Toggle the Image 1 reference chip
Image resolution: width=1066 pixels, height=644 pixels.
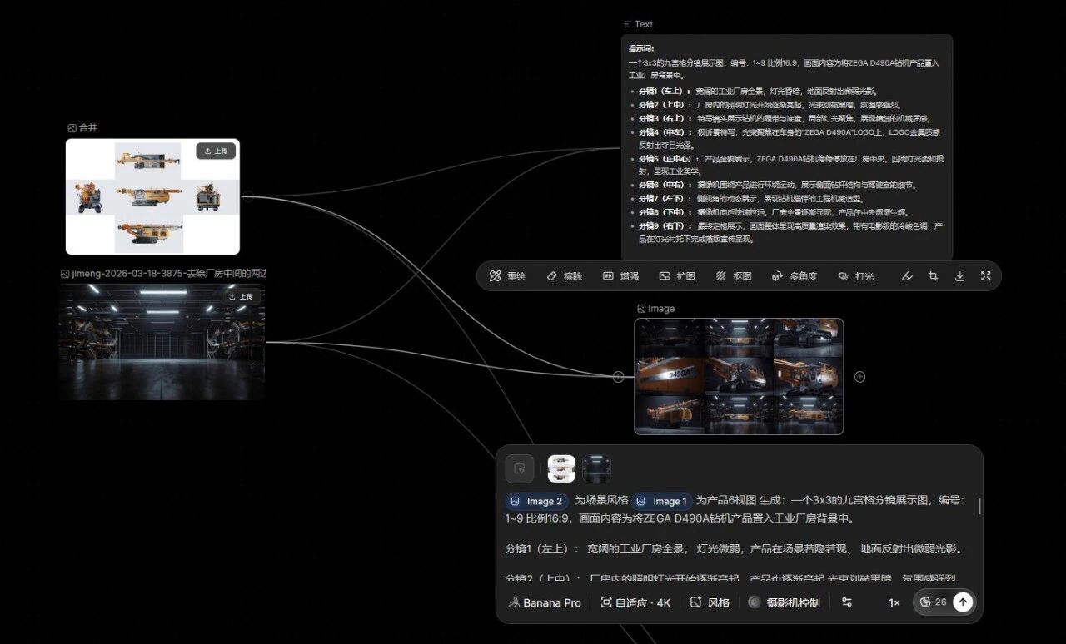[x=662, y=501]
